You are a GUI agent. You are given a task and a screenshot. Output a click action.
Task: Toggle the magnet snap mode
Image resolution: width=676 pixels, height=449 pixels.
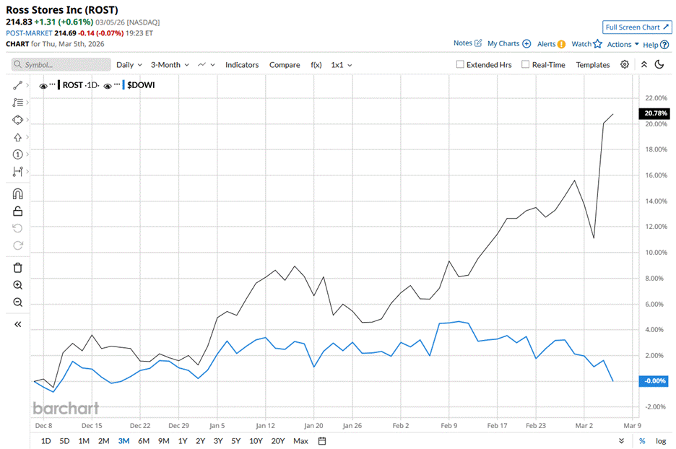point(17,194)
